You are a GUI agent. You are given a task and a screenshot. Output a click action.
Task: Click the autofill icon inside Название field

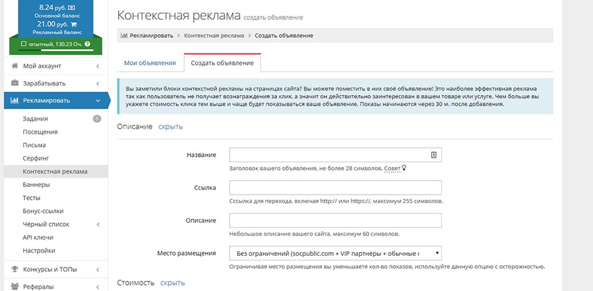434,155
